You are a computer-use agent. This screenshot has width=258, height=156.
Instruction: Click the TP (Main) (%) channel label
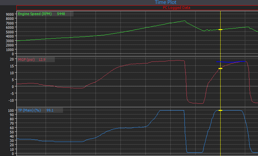pyautogui.click(x=29, y=110)
